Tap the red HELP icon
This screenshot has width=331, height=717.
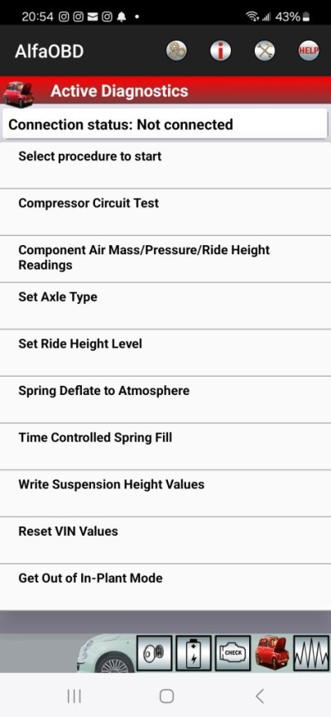tap(309, 51)
